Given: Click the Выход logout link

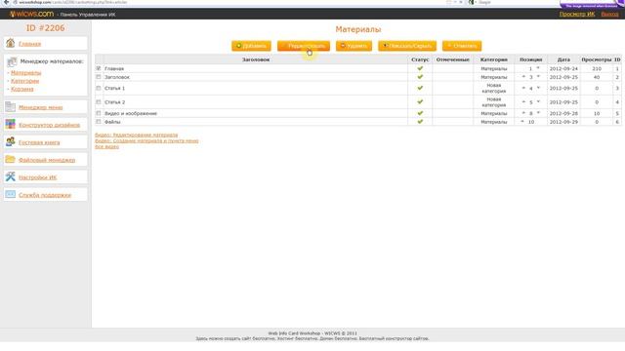Looking at the screenshot, I should 609,14.
